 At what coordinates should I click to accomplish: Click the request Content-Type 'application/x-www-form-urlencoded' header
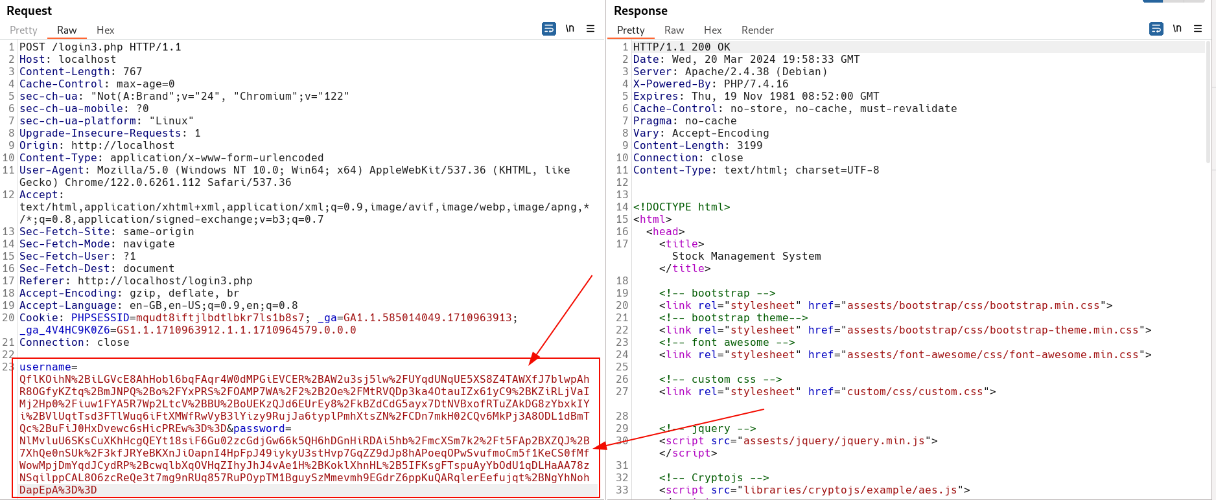tap(172, 158)
